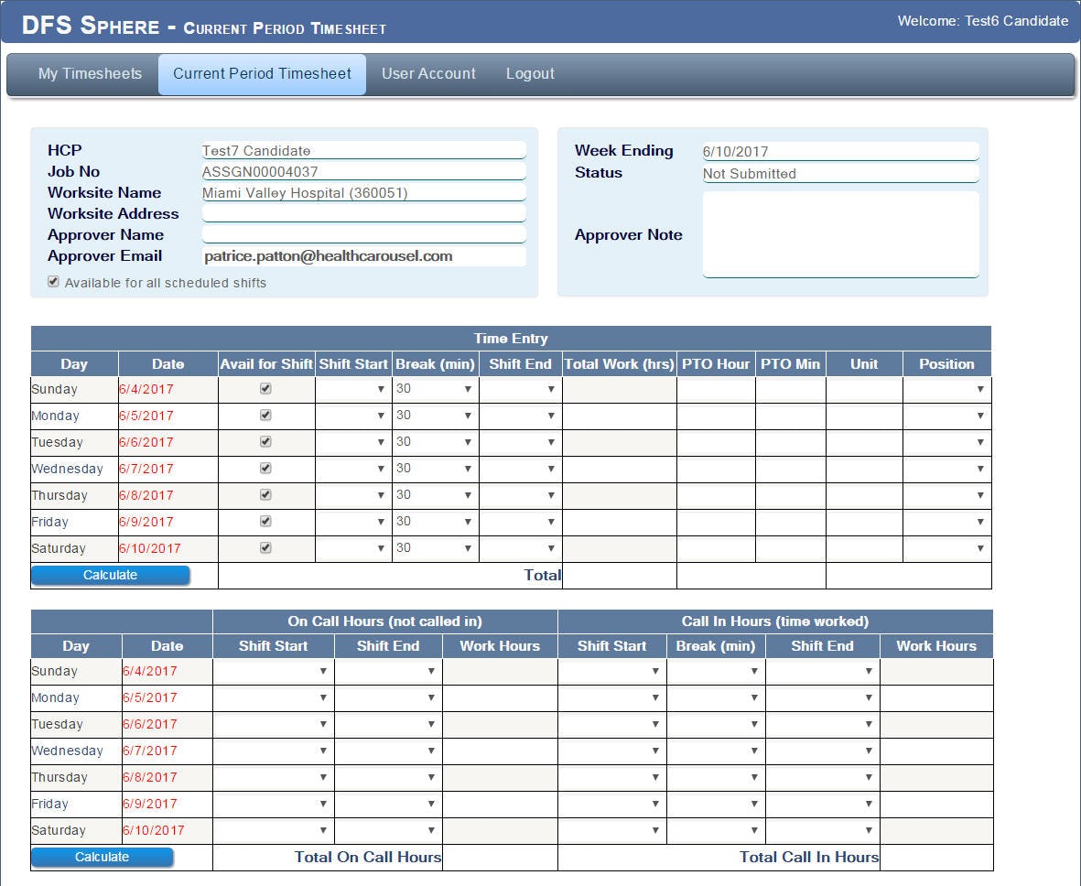The image size is (1081, 886).
Task: Open Sunday's Call In Break dropdown
Action: (716, 671)
